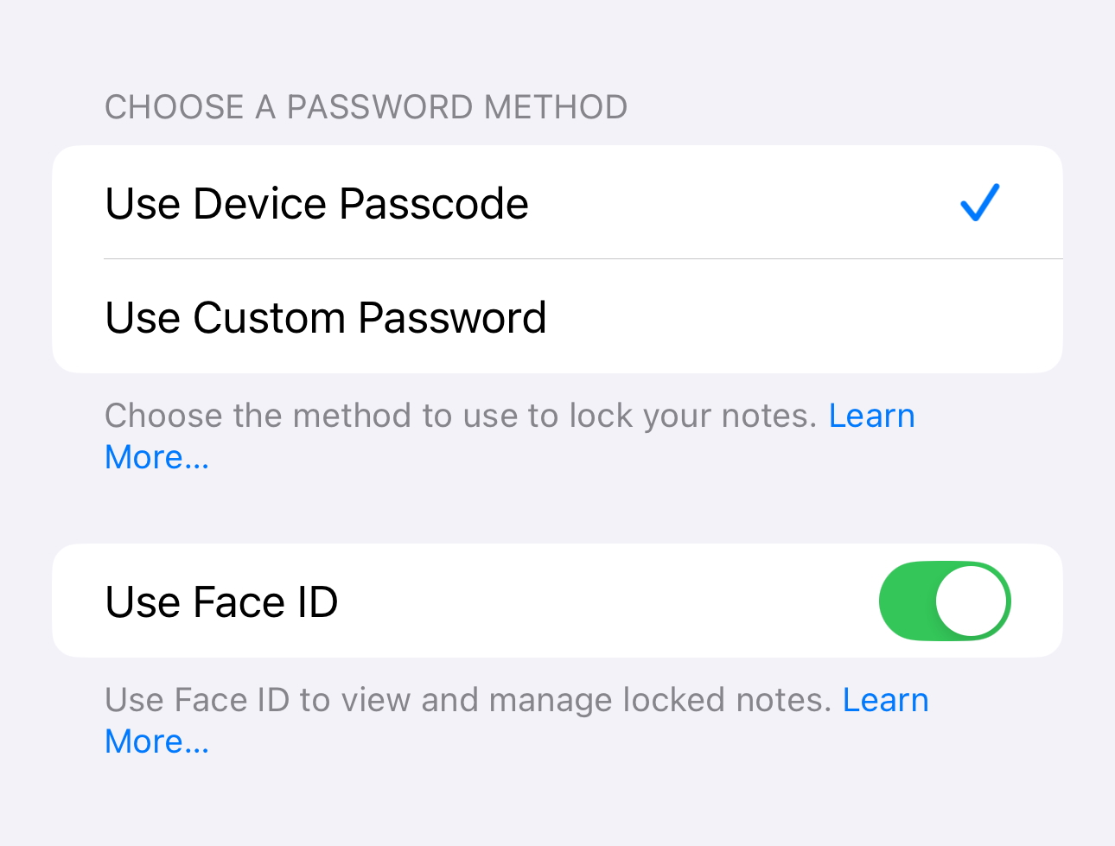
Task: Click the Use Face ID label text
Action: [x=221, y=602]
